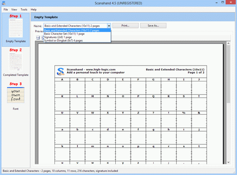This screenshot has width=237, height=175.
Task: Click template cell labeled '&'
Action: pyautogui.click(x=199, y=119)
